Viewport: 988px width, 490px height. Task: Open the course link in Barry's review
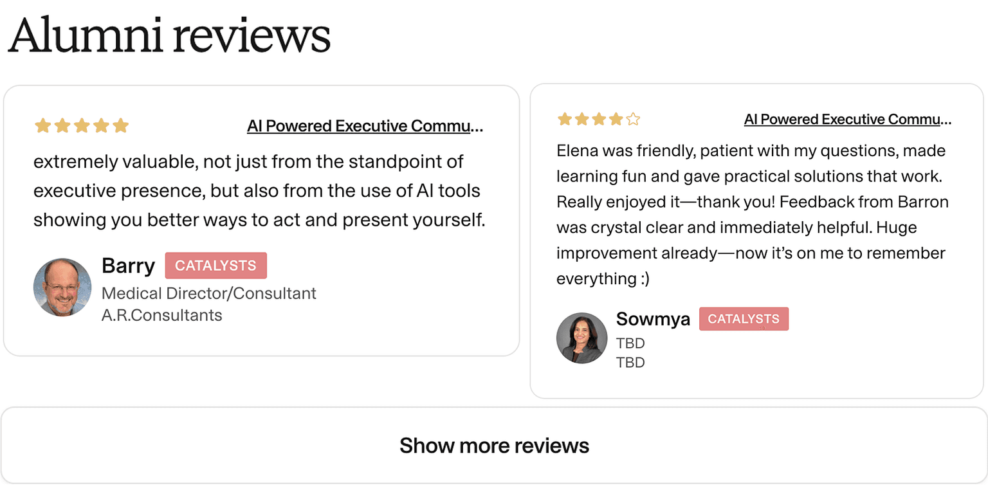(x=365, y=126)
